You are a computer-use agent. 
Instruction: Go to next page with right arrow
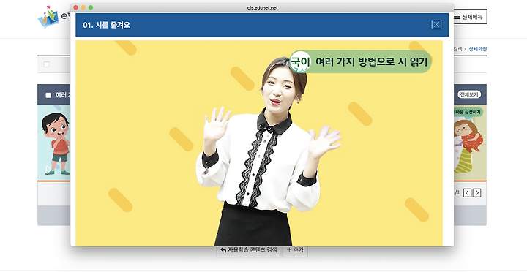476,193
